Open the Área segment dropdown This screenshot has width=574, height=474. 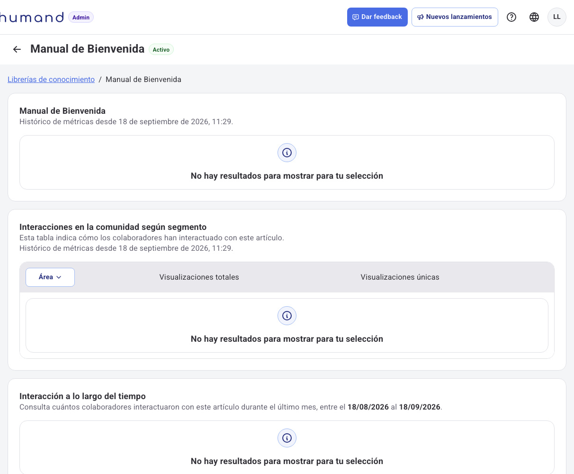(x=50, y=277)
